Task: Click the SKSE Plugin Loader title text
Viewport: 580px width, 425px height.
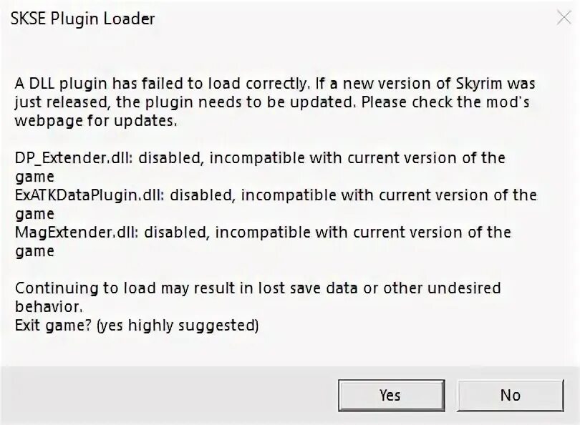Action: coord(82,19)
